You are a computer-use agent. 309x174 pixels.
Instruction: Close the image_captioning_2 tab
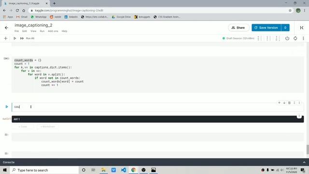[47, 3]
